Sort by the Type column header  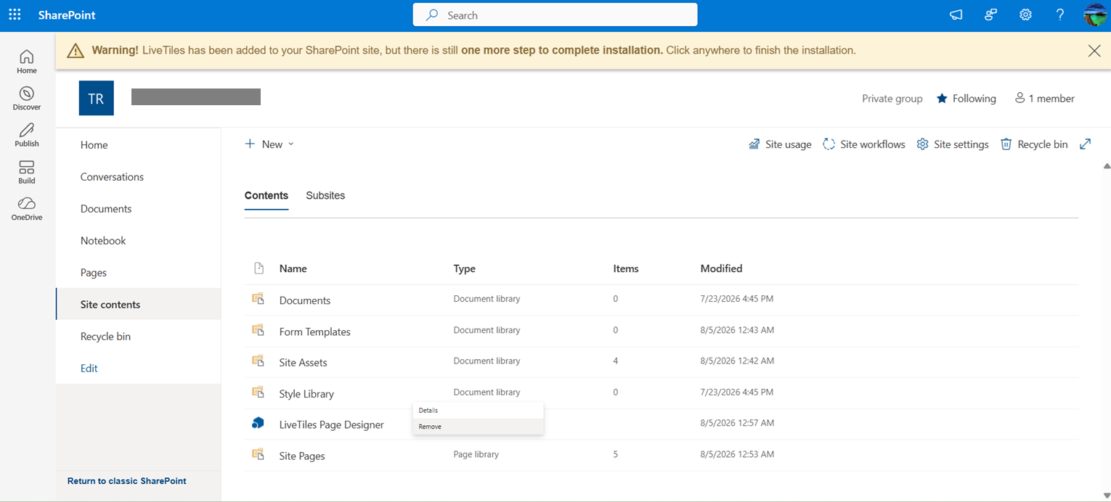pyautogui.click(x=464, y=268)
